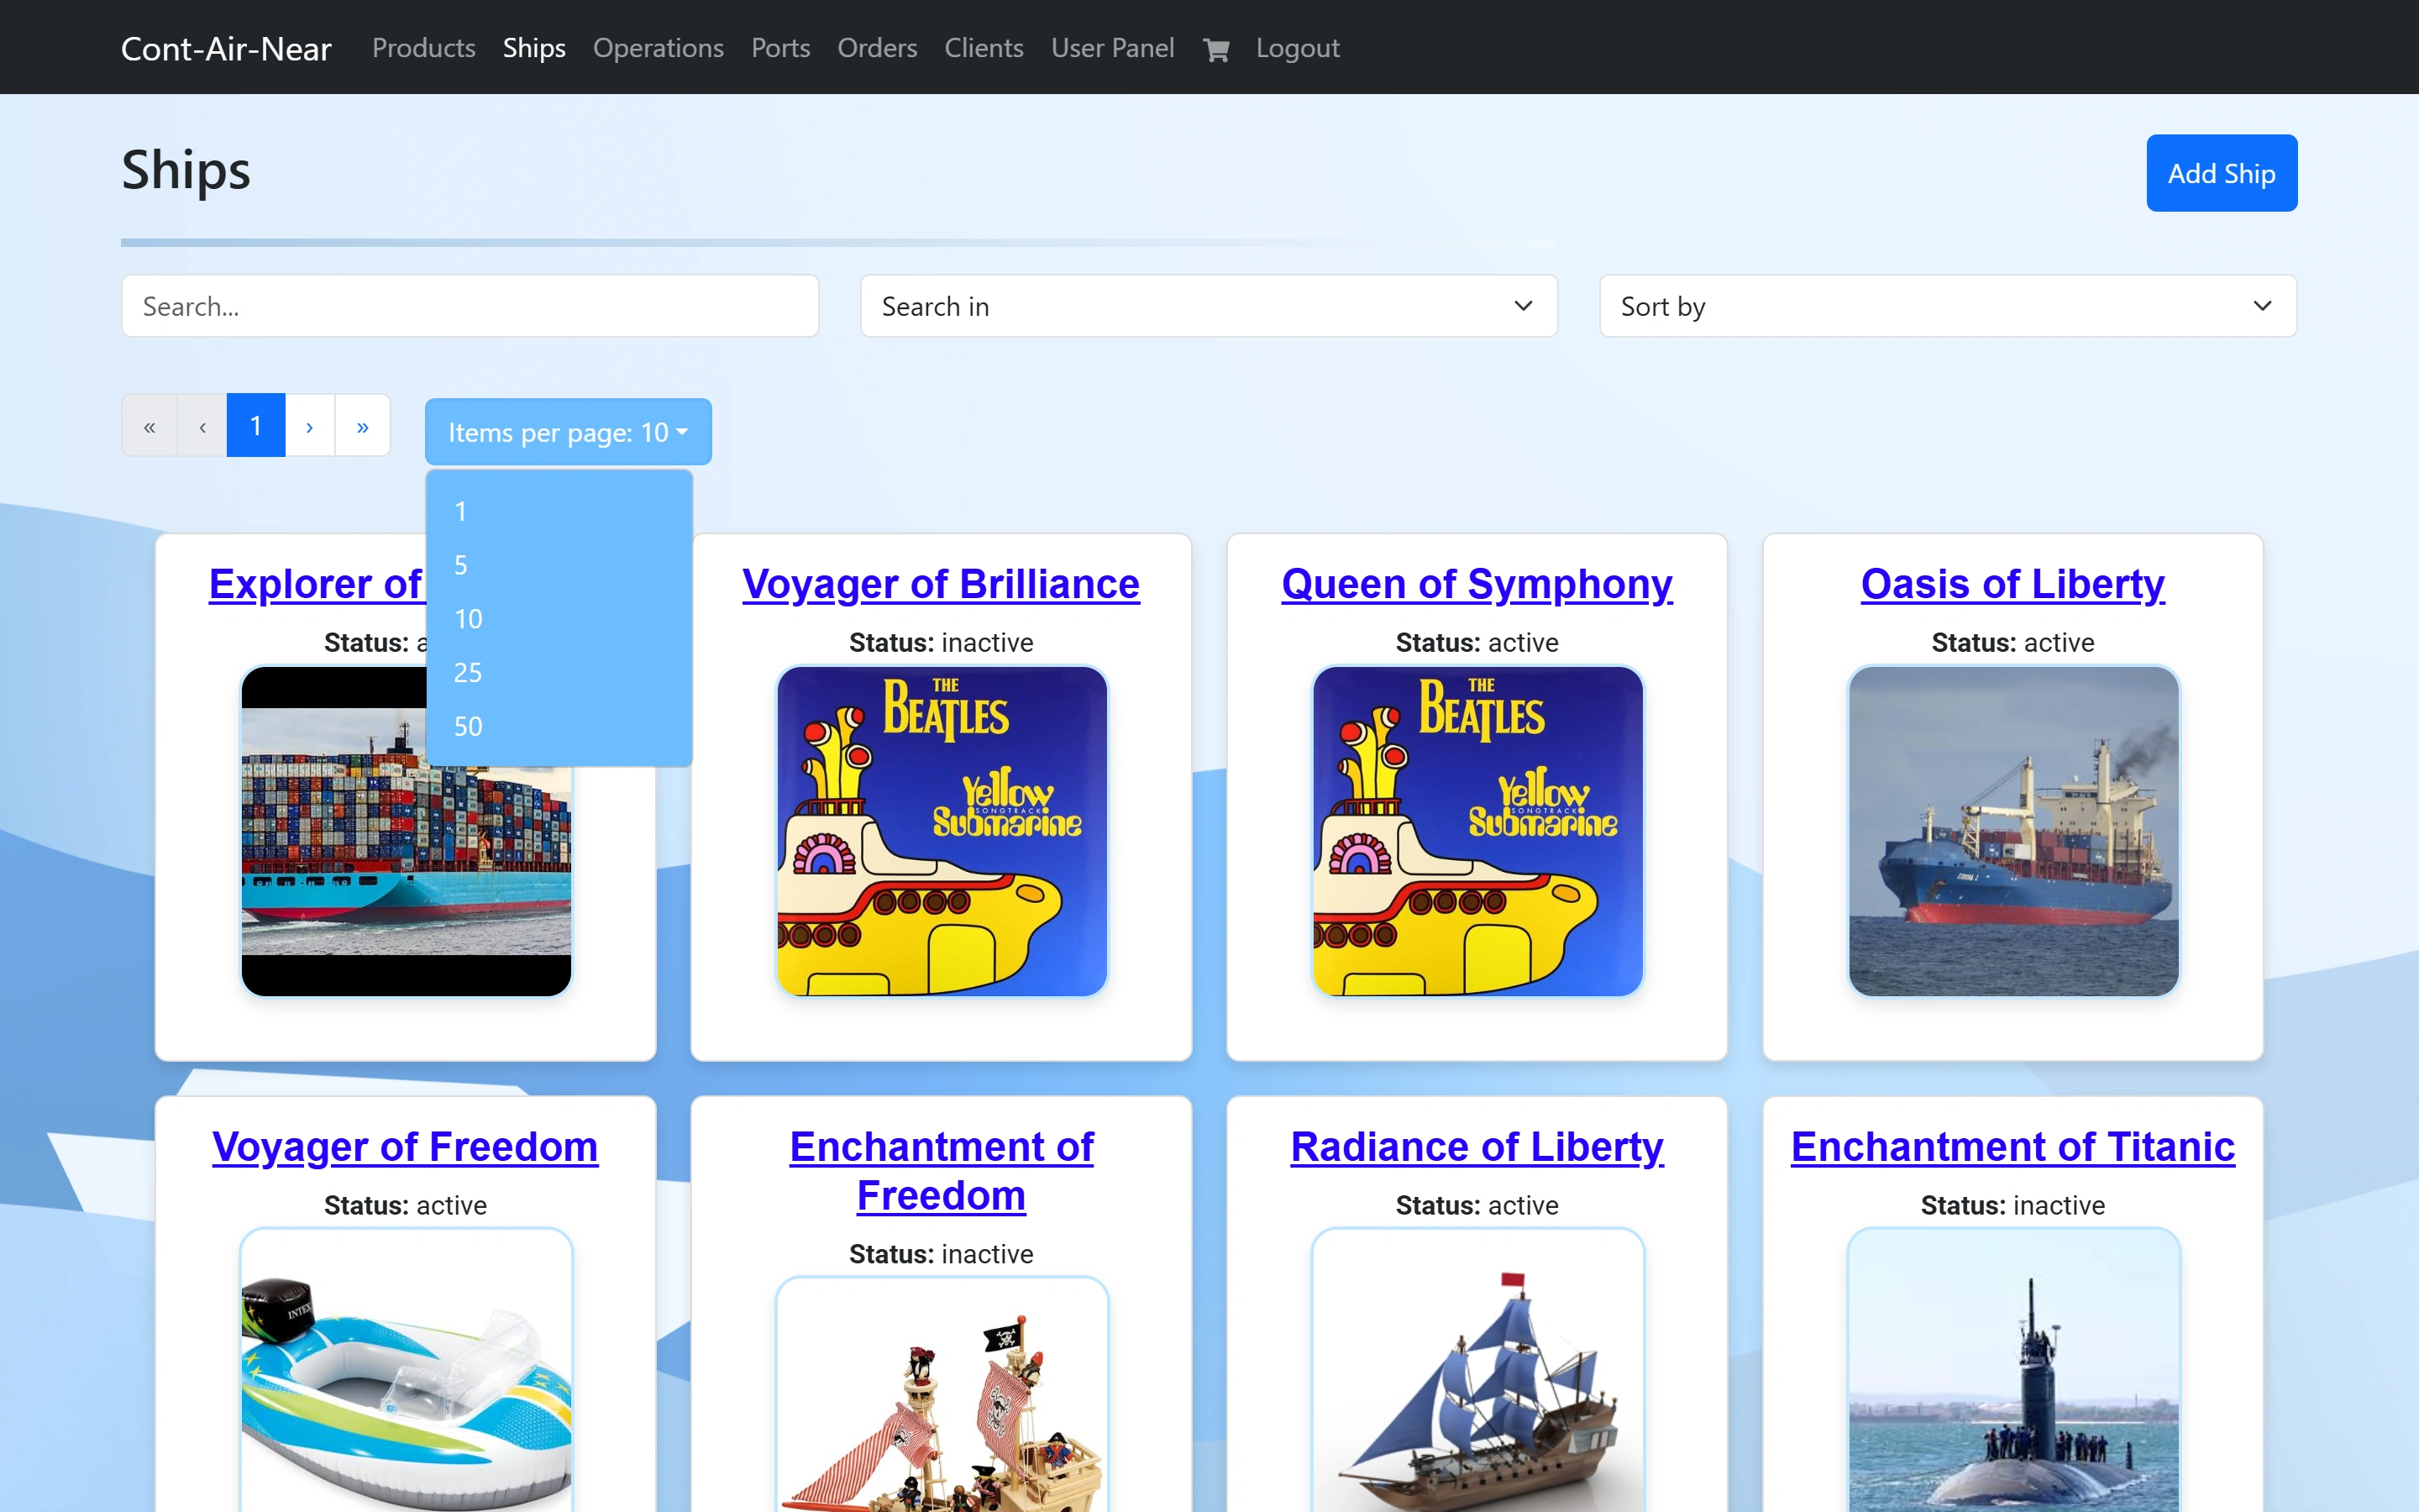Go to first page with double-left arrow

point(149,426)
